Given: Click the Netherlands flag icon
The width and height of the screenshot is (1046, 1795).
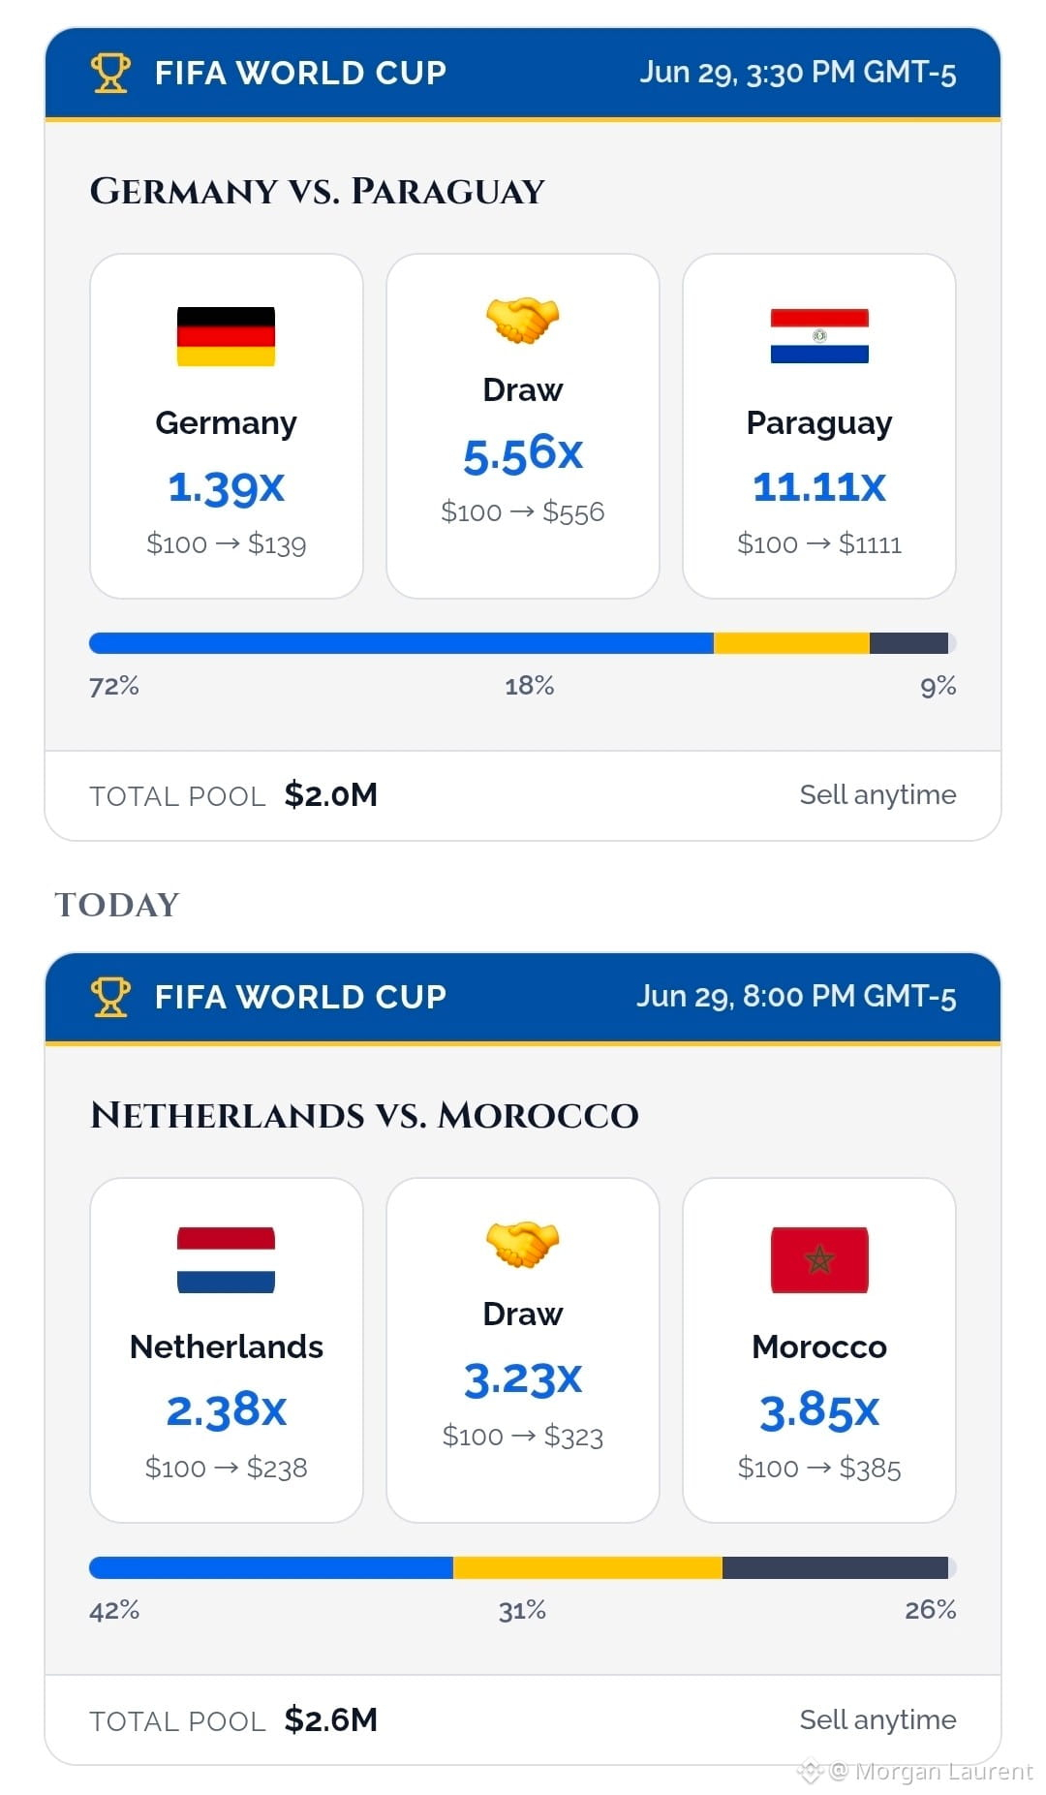Looking at the screenshot, I should [x=226, y=1259].
